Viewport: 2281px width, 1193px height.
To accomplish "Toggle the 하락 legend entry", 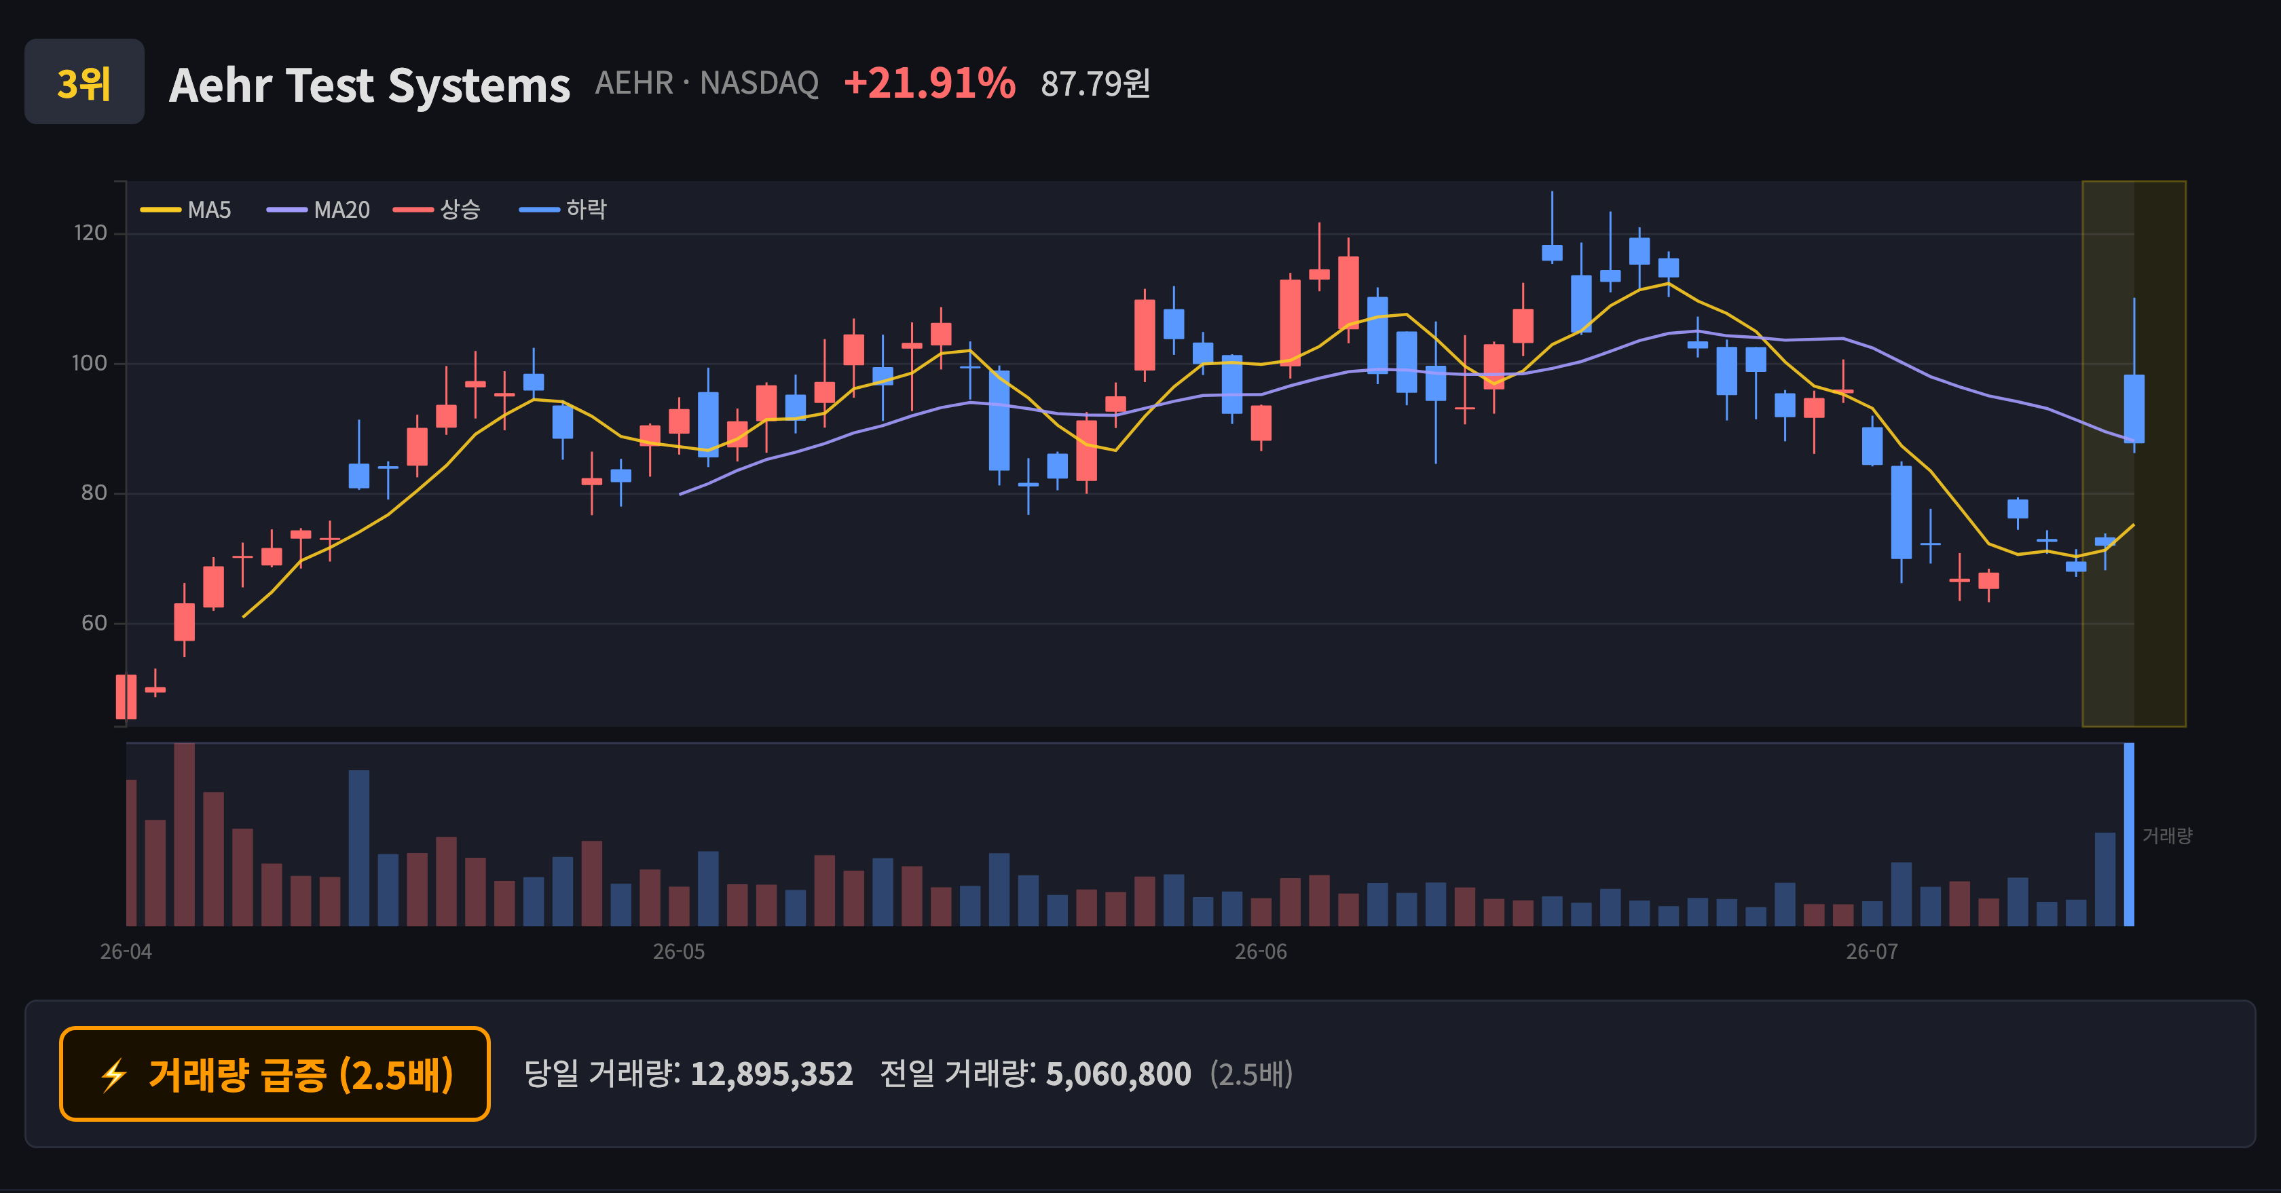I will (x=563, y=210).
